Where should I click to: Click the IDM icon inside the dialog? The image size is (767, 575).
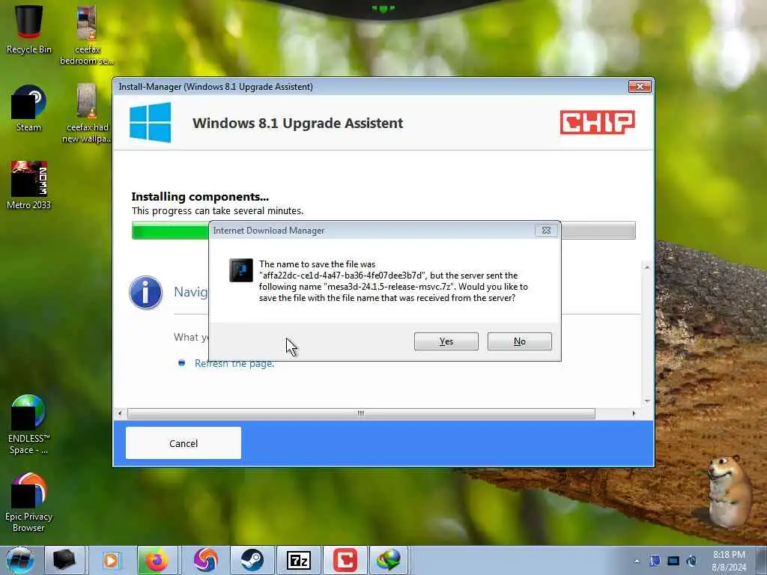[x=241, y=270]
